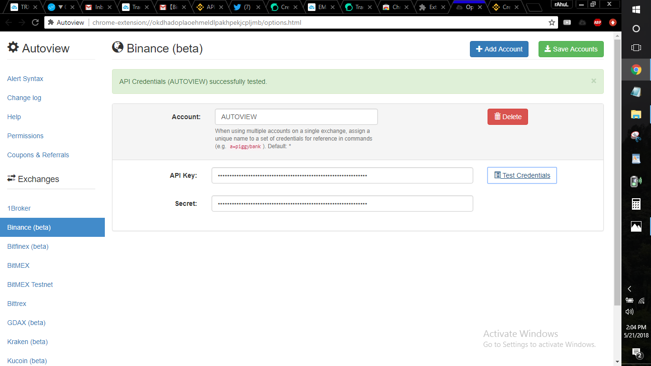Click the picture document taskbar icon
The image size is (651, 366).
636,159
